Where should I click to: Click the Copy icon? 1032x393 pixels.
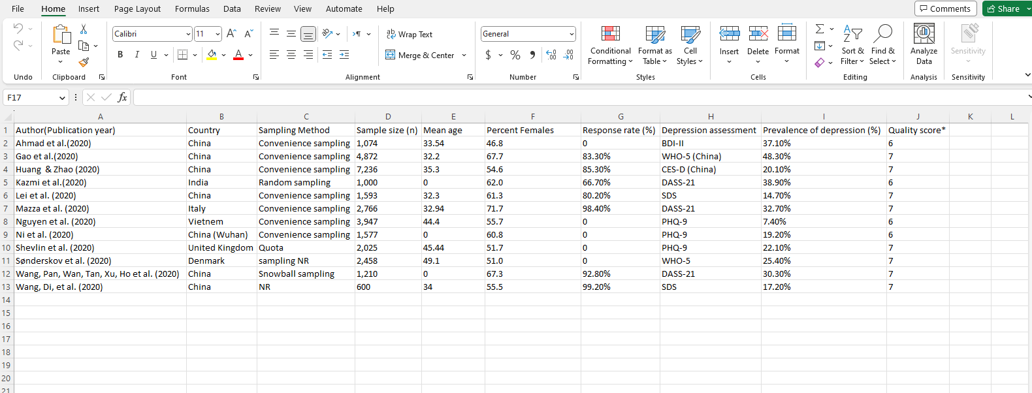(84, 46)
